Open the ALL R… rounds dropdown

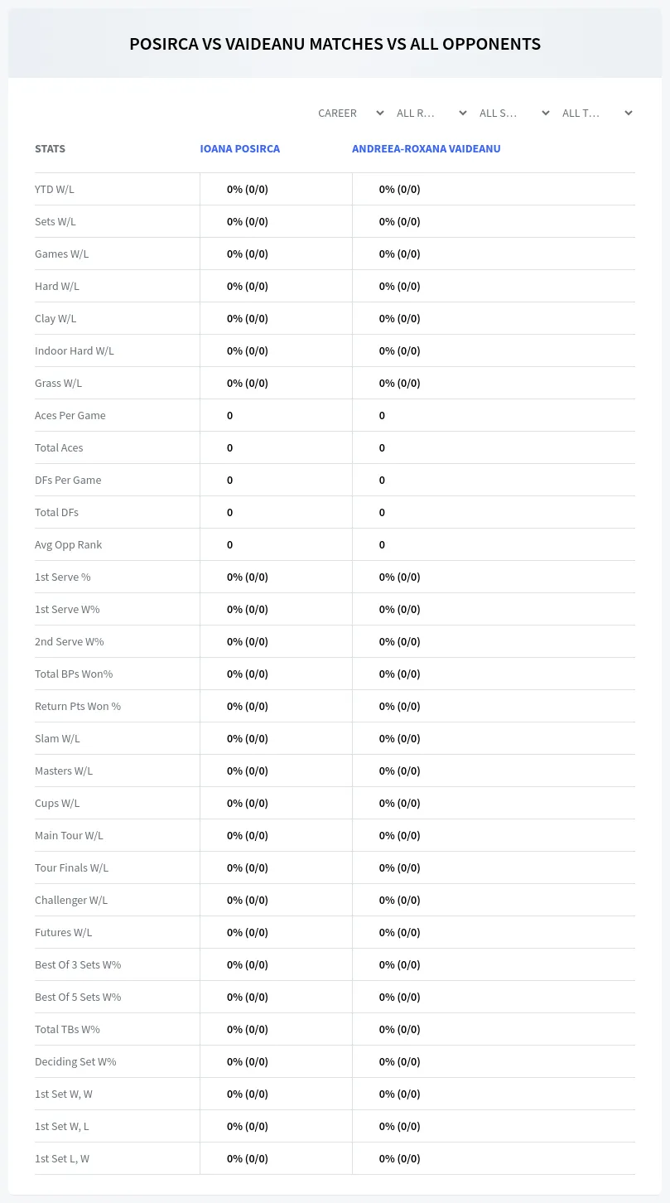point(431,113)
